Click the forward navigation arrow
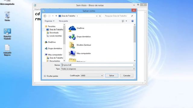Viewport: 193px width, 108px height. 49,16
